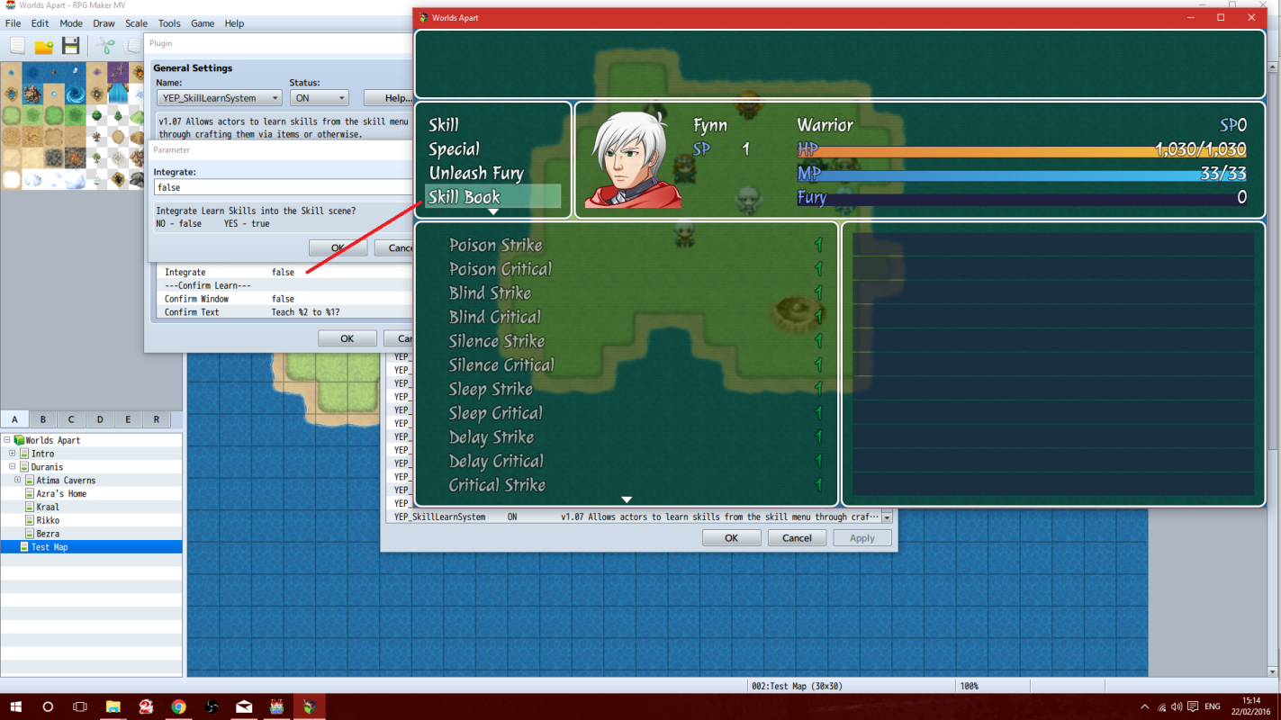The width and height of the screenshot is (1281, 720).
Task: Choose Special in the game command menu
Action: point(454,149)
